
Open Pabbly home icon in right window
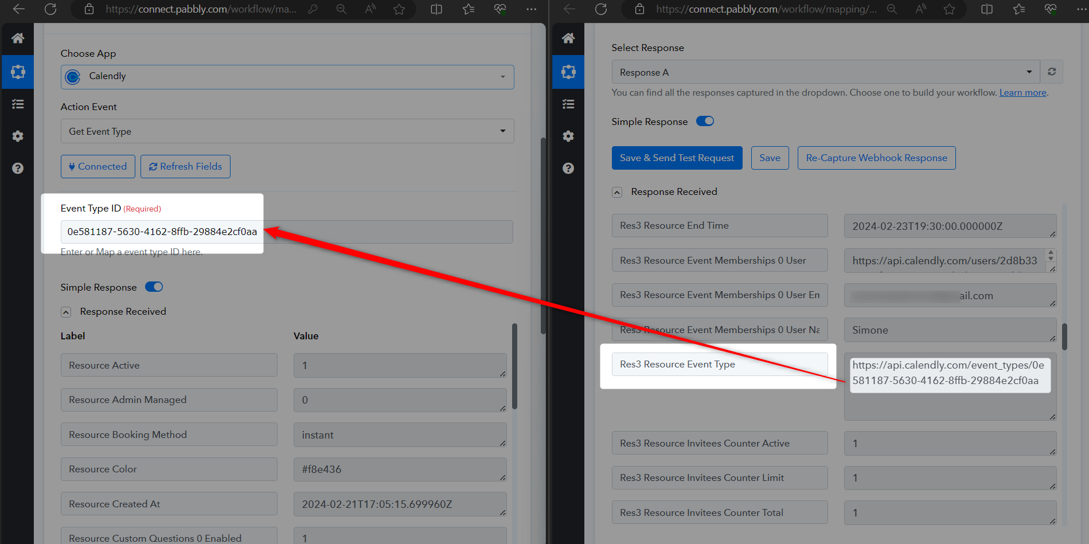(x=568, y=38)
